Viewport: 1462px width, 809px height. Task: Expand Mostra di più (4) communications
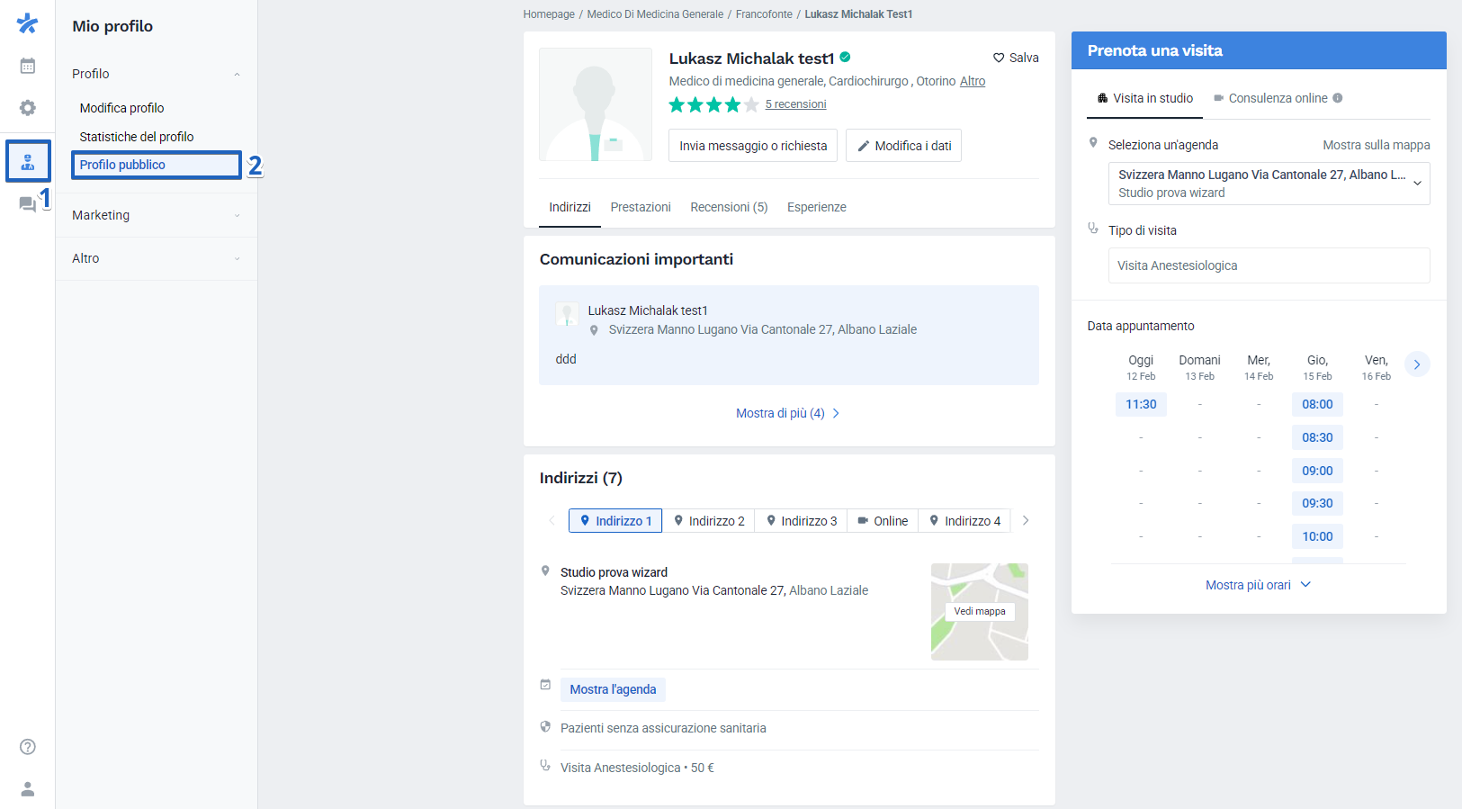pyautogui.click(x=788, y=413)
